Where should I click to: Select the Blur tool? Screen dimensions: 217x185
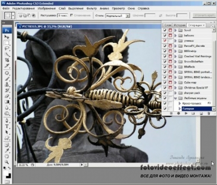click(x=7, y=107)
